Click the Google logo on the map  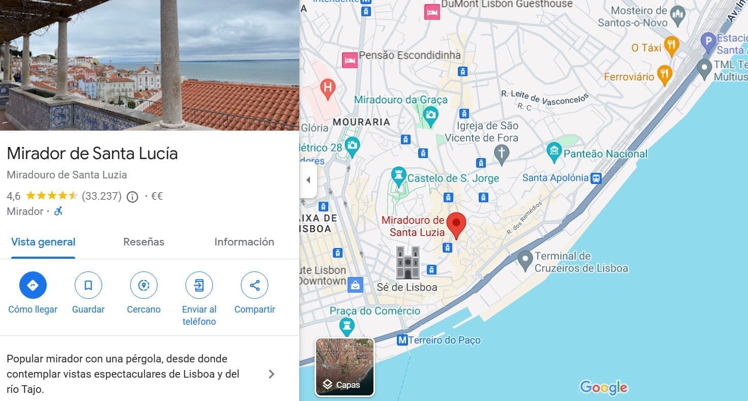tap(604, 388)
